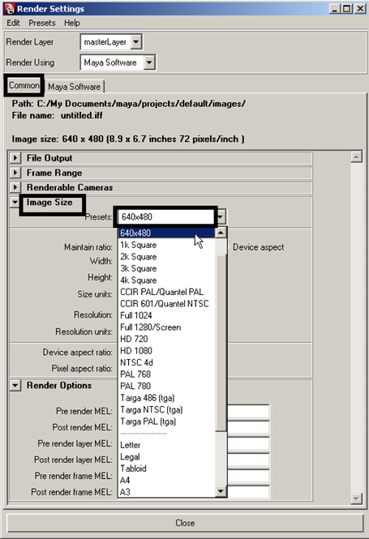Viewport: 369px width, 539px height.
Task: Open the Render Using dropdown arrow
Action: [x=149, y=62]
